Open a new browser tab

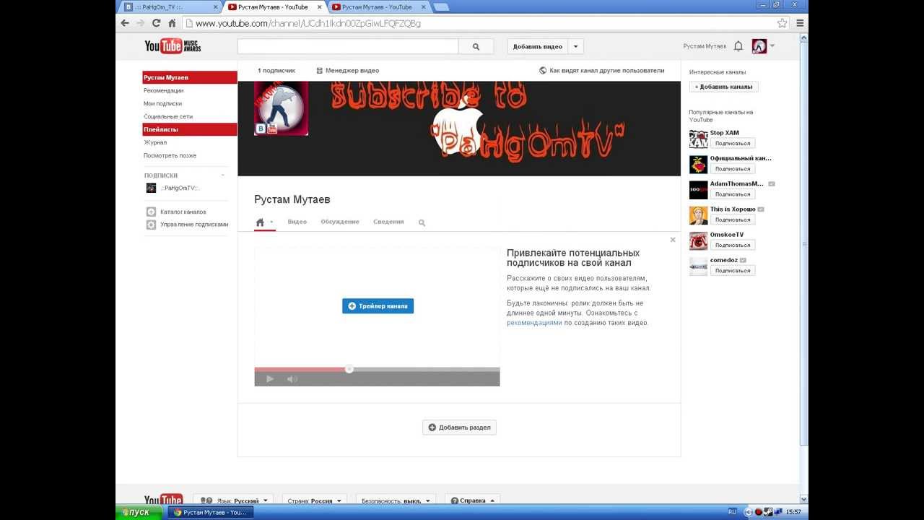click(x=440, y=6)
